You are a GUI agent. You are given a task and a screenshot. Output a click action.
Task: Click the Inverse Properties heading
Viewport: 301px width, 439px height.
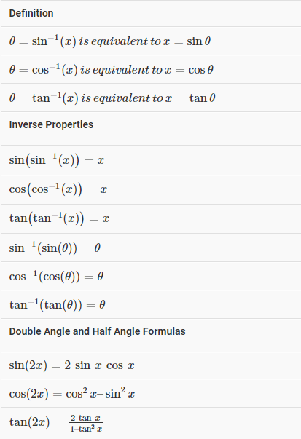click(51, 124)
